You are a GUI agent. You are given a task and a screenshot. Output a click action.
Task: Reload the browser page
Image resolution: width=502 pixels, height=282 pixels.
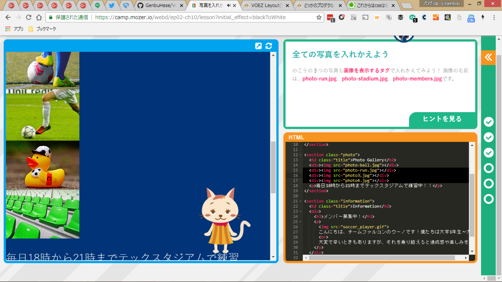tap(29, 18)
